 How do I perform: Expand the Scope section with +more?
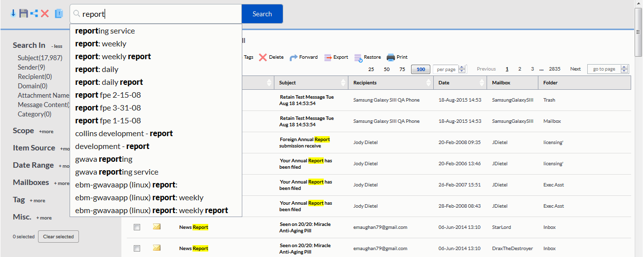pos(46,132)
